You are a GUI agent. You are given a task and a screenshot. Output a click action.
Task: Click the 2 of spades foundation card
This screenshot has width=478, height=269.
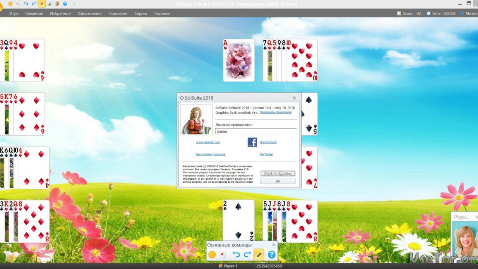click(x=239, y=221)
